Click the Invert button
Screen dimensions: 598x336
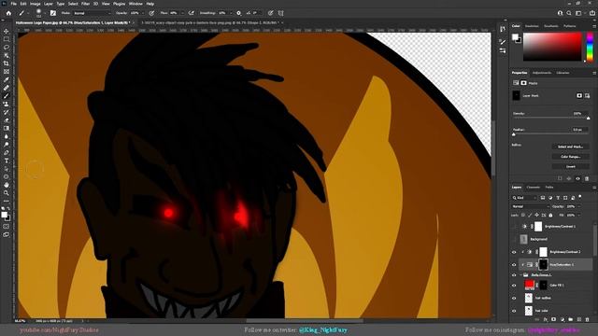coord(571,166)
